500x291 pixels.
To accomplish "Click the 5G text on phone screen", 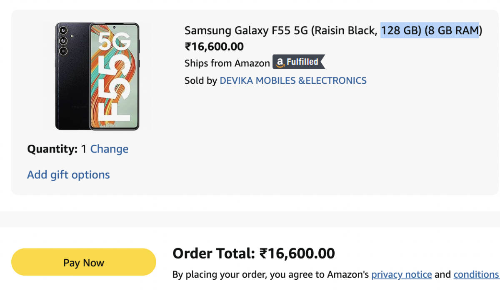I will tap(115, 46).
